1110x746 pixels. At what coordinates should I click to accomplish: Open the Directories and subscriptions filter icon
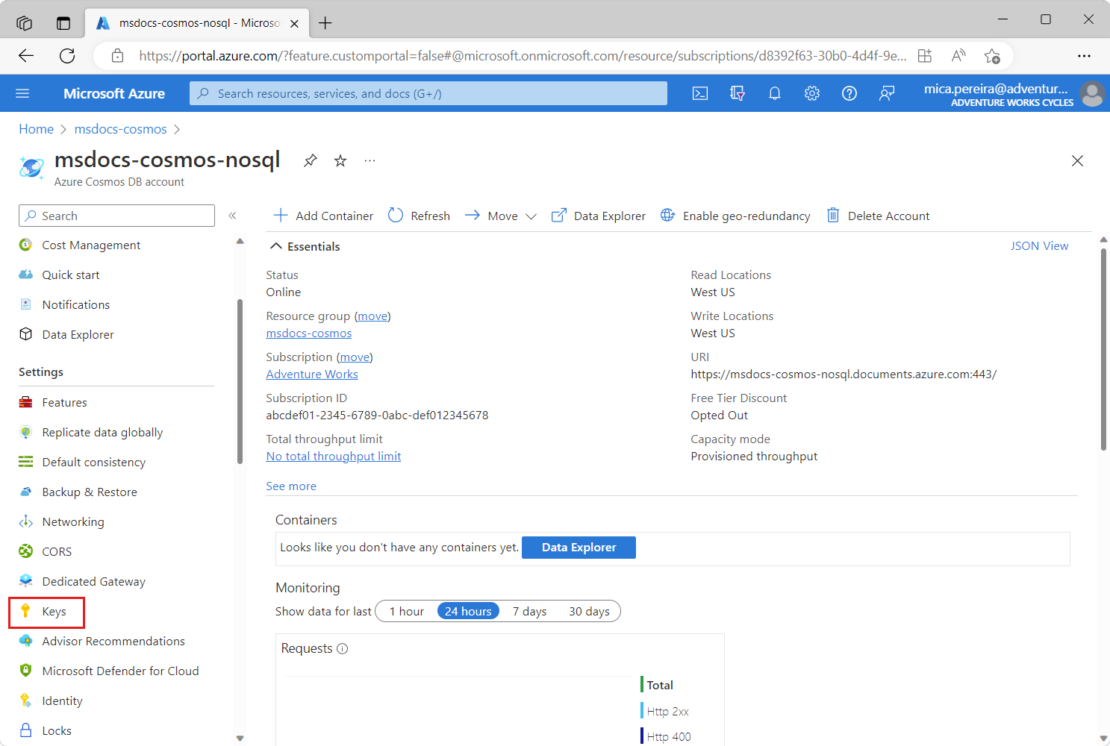pos(738,93)
